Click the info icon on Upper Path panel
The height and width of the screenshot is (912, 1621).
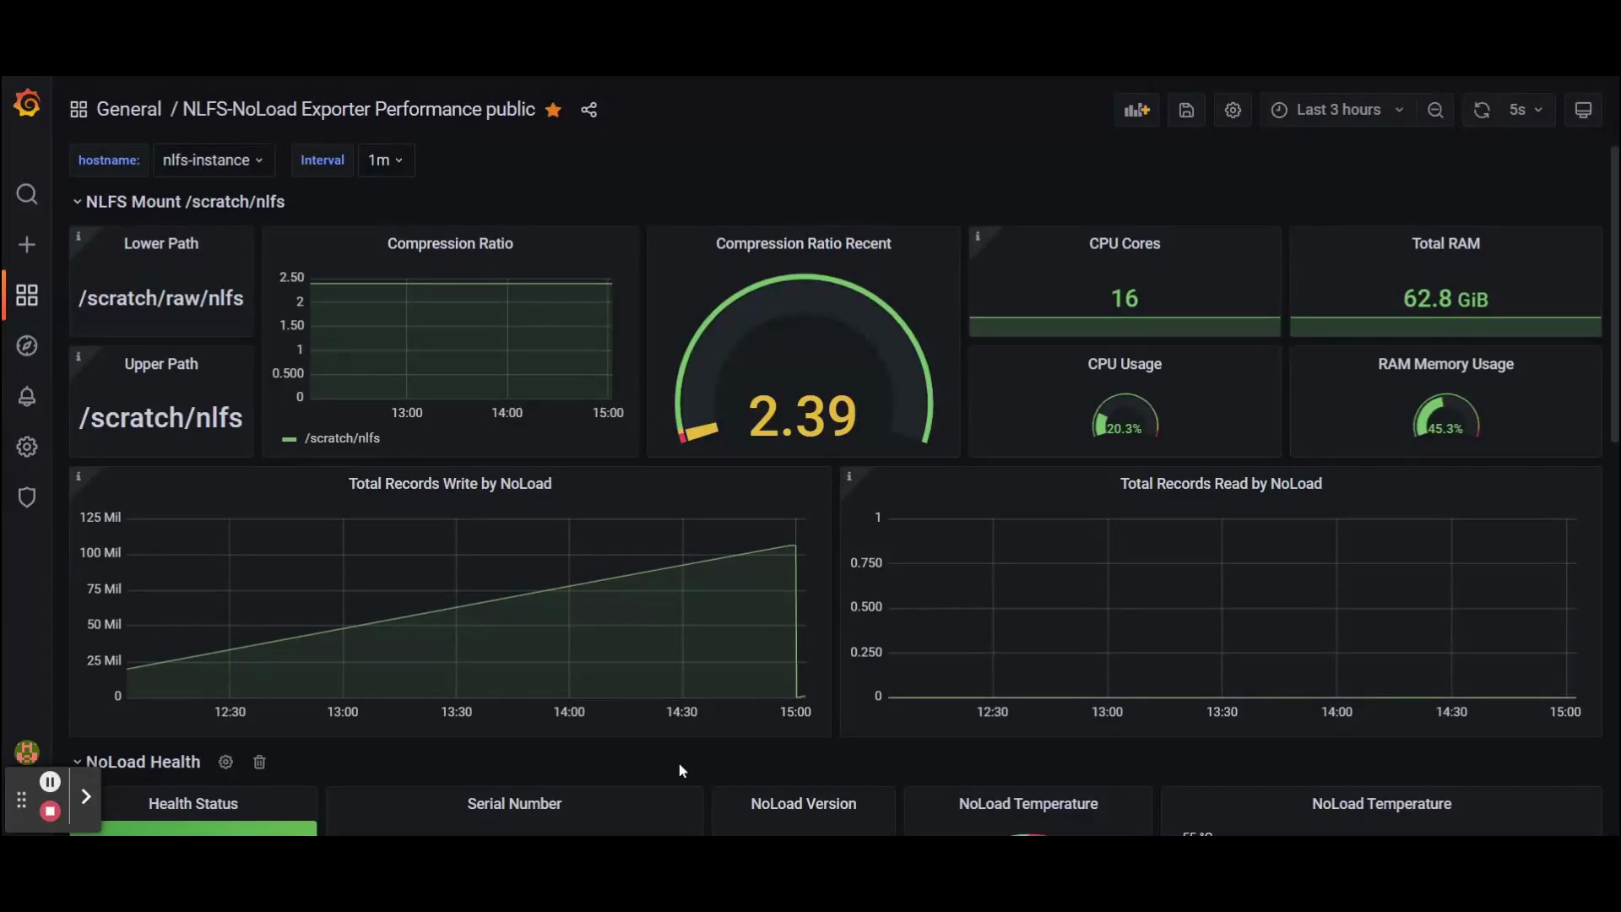coord(79,356)
